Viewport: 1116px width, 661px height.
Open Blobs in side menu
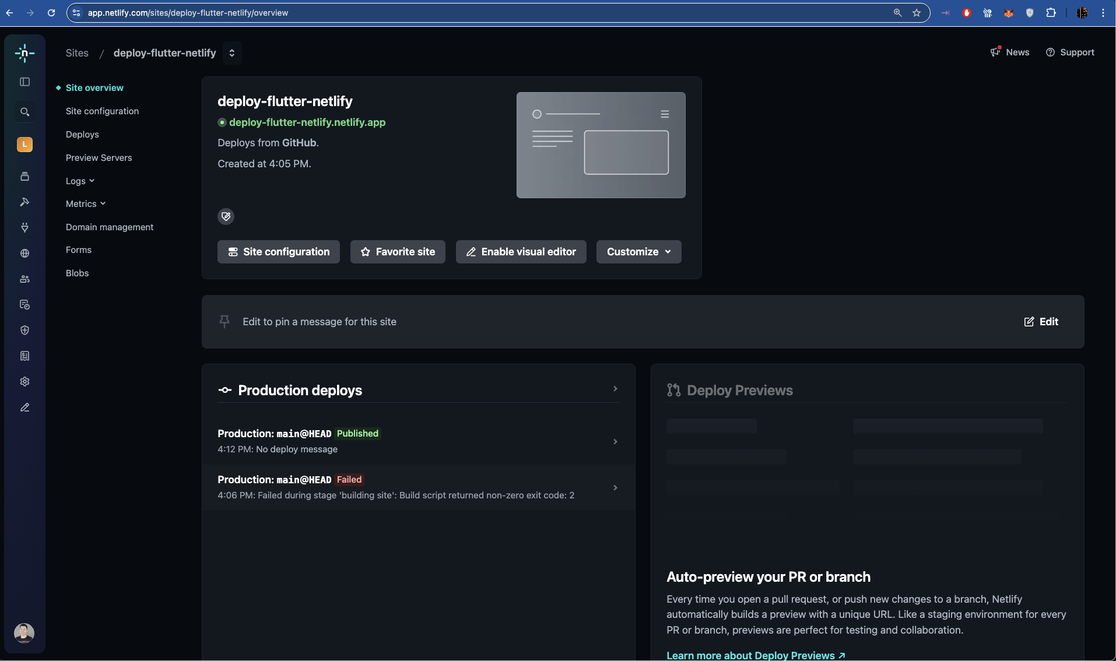[77, 273]
